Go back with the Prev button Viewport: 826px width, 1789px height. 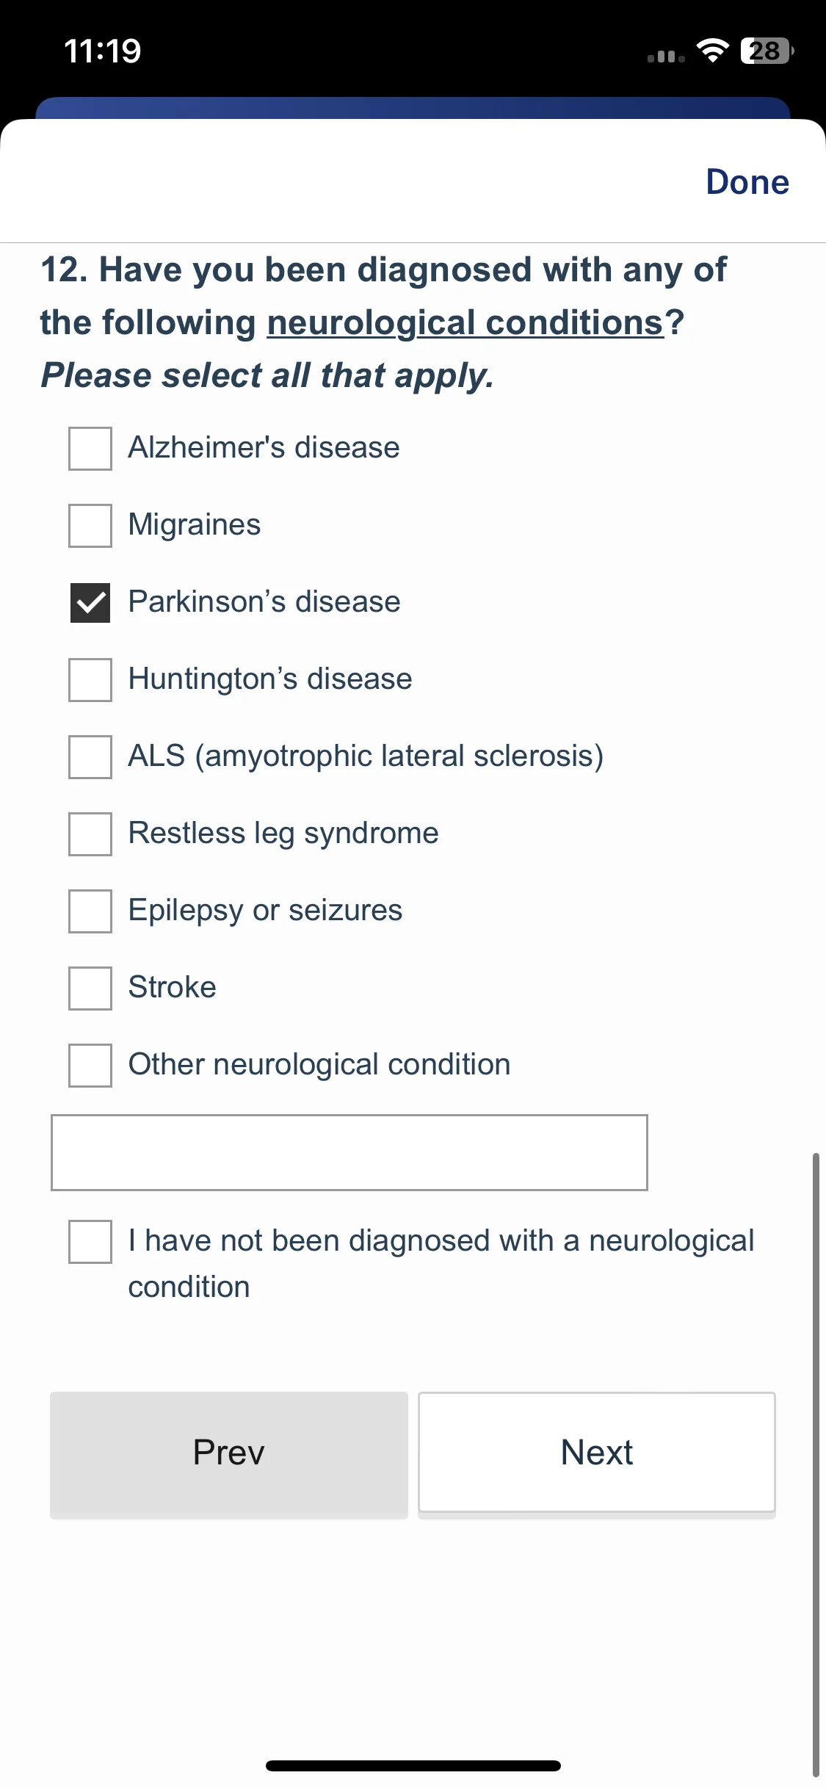pyautogui.click(x=229, y=1455)
